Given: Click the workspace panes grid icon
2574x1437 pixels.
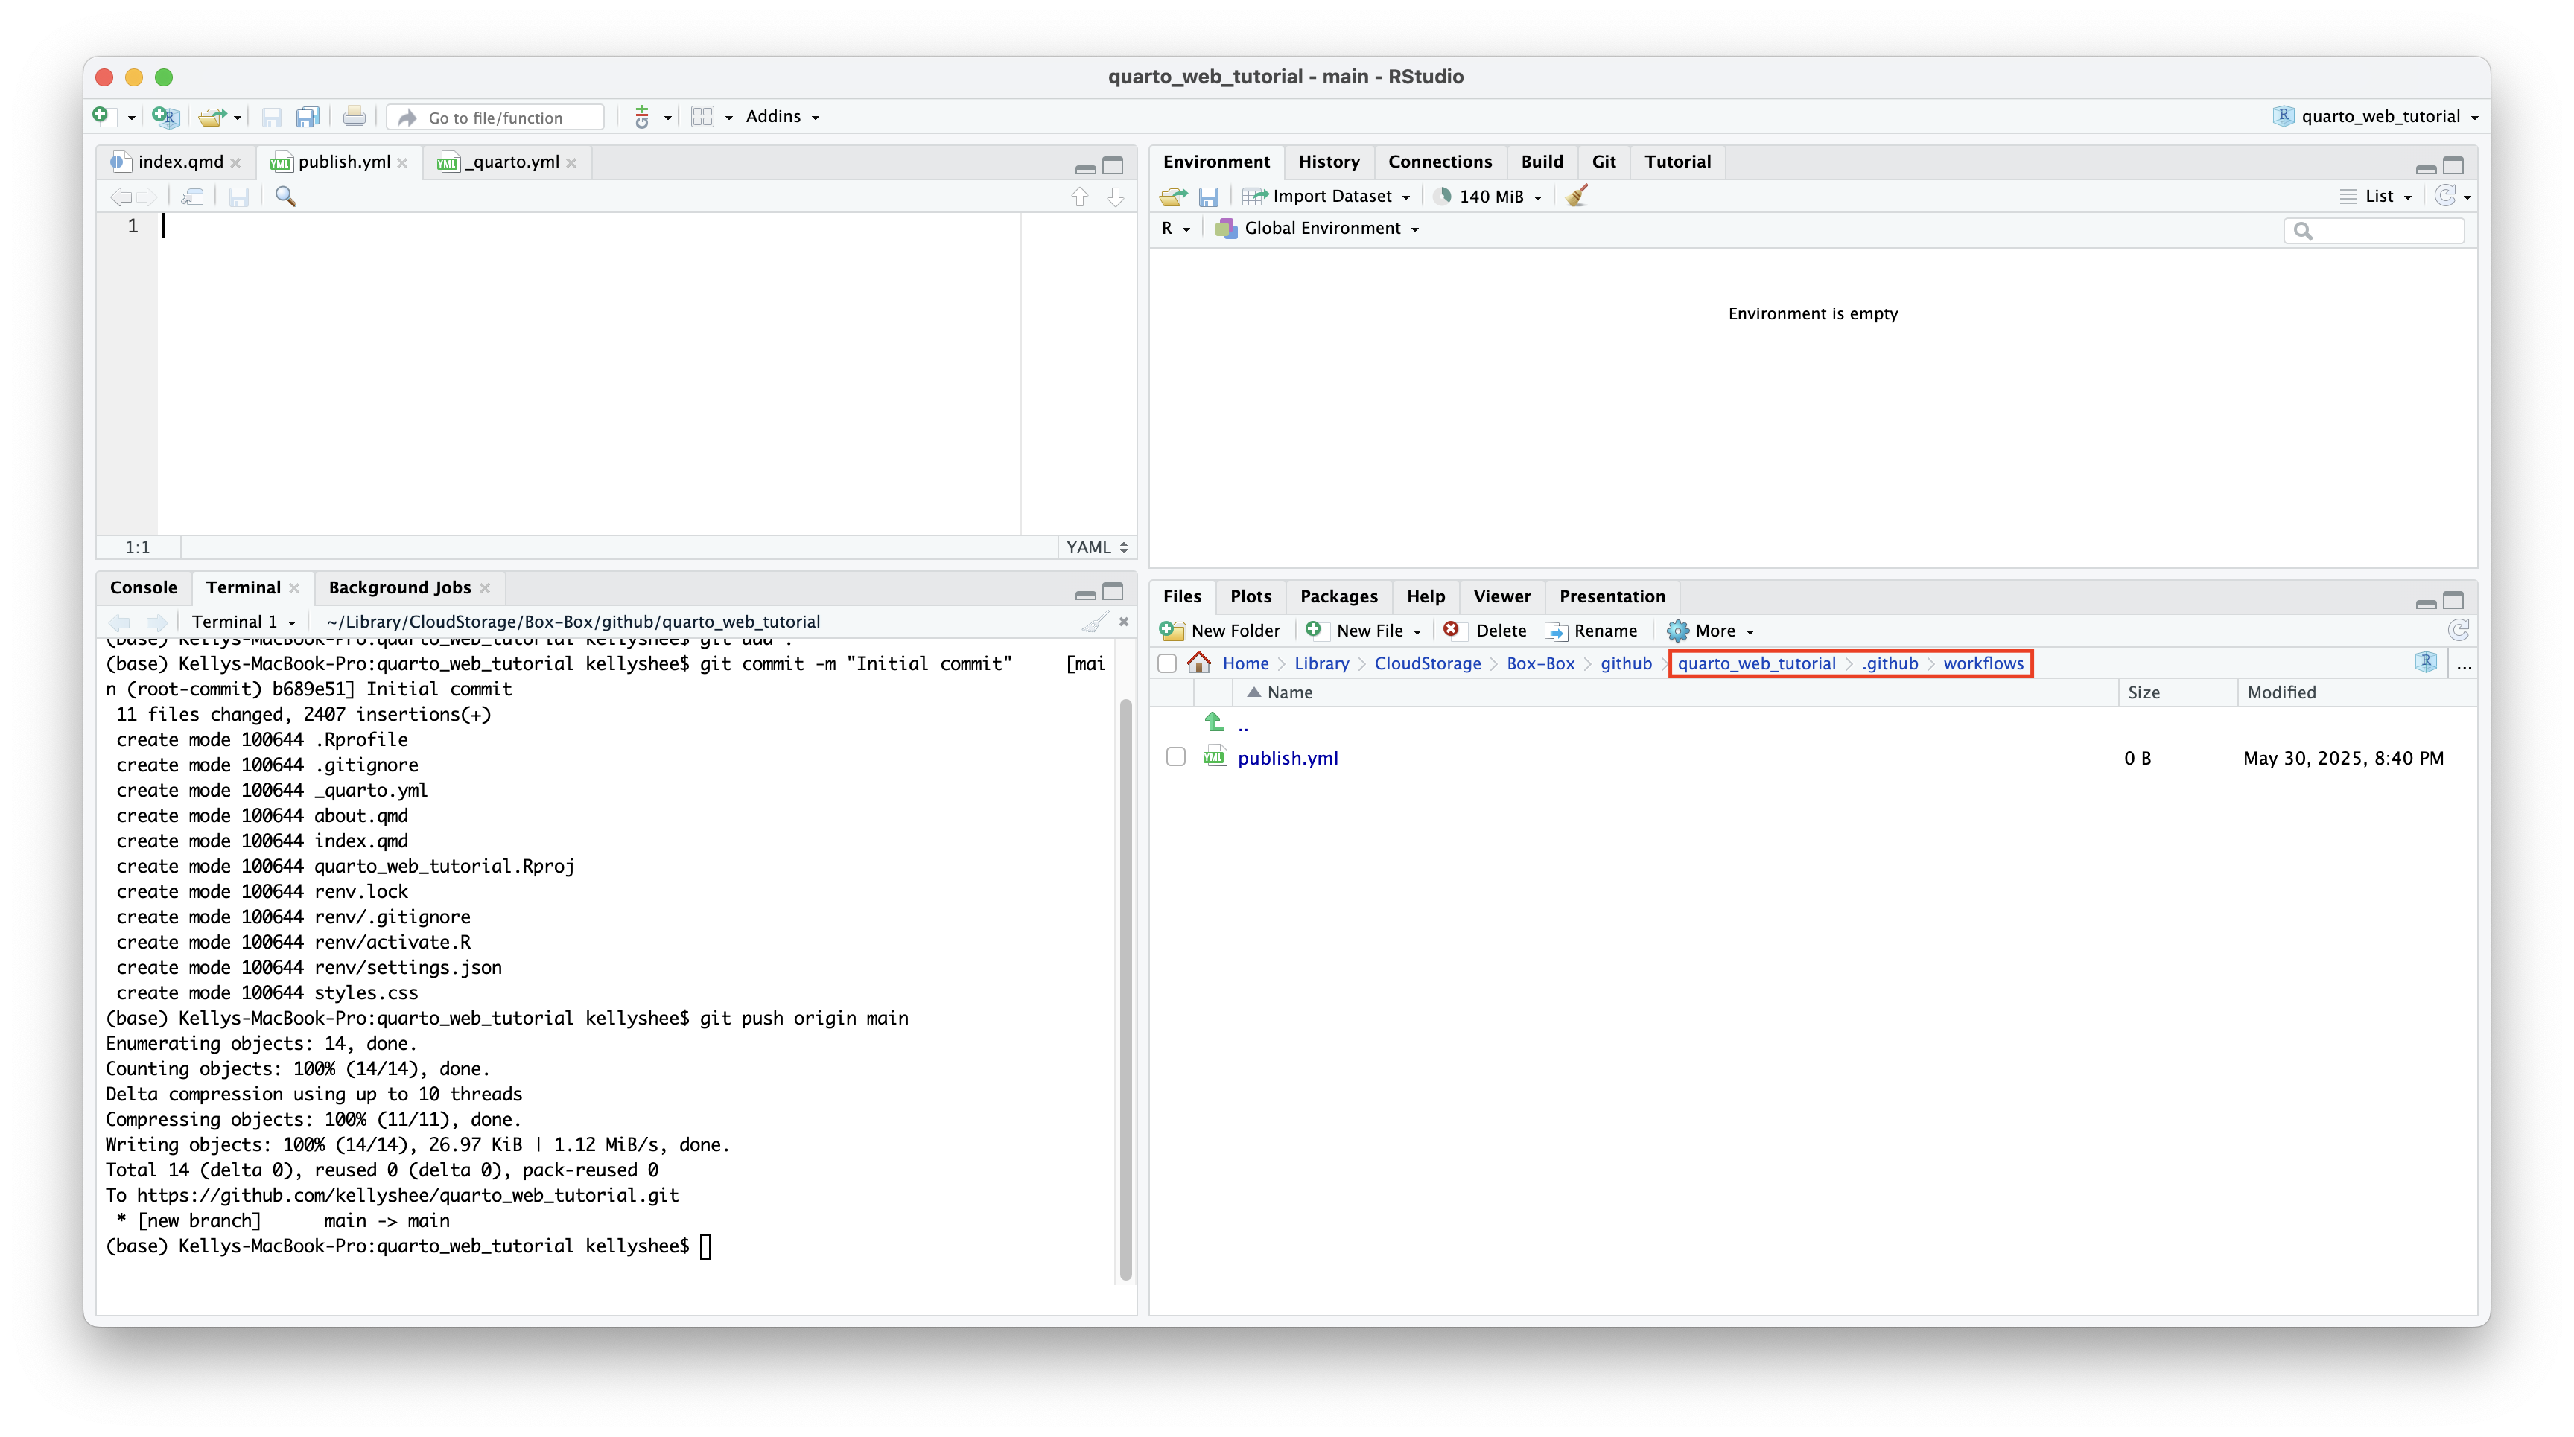Looking at the screenshot, I should tap(702, 117).
